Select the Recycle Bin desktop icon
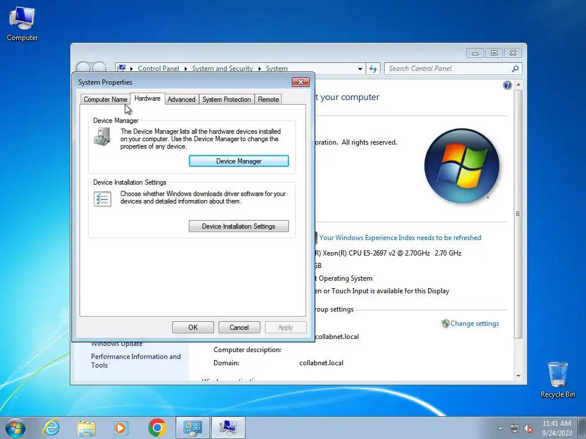The height and width of the screenshot is (439, 586). 557,380
